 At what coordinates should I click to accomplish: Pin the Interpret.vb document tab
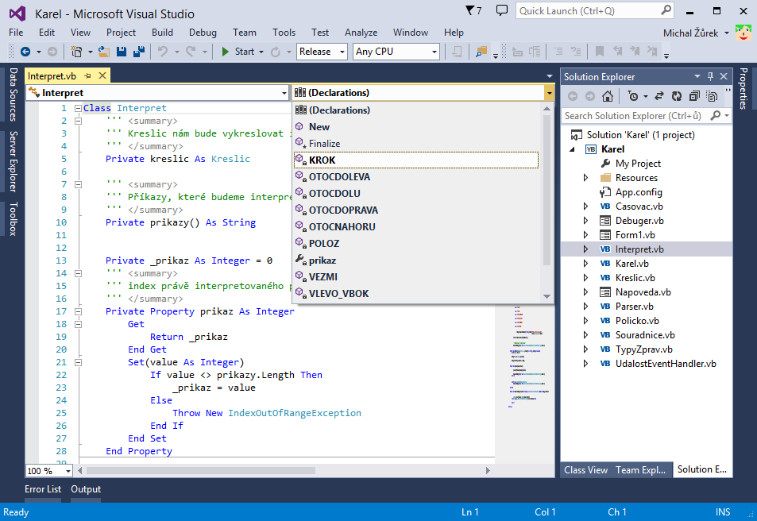pyautogui.click(x=87, y=74)
